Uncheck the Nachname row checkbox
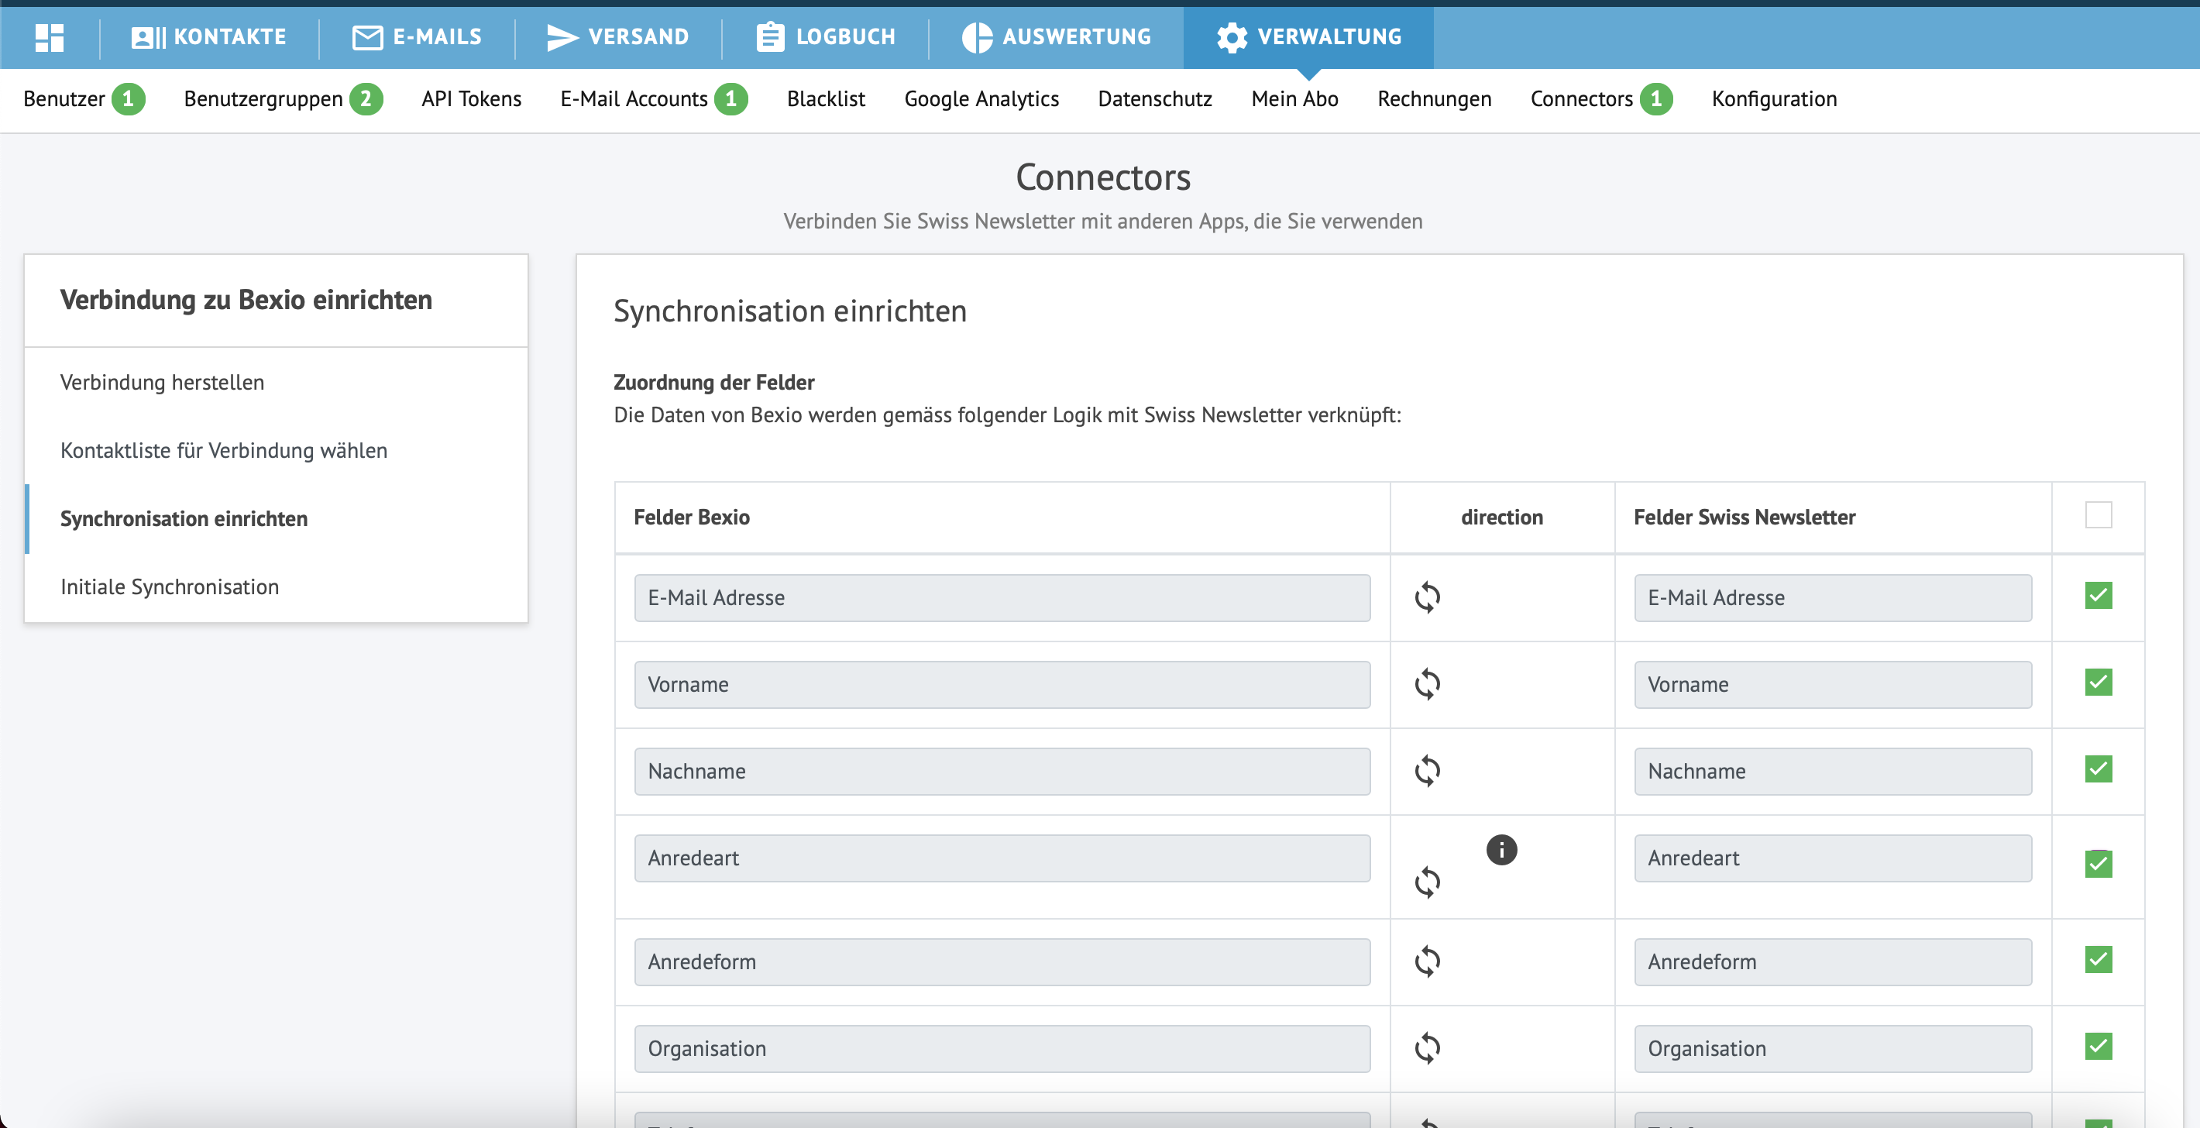Viewport: 2200px width, 1128px height. pyautogui.click(x=2099, y=769)
